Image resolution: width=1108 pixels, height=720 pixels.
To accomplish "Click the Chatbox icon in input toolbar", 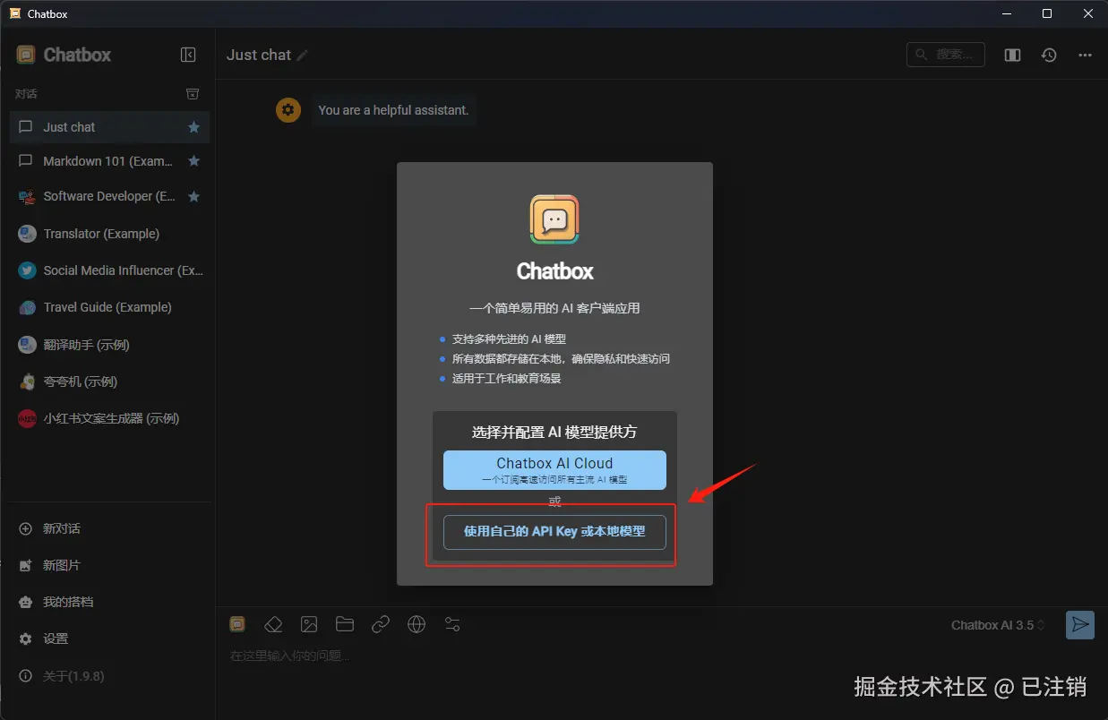I will pos(237,624).
